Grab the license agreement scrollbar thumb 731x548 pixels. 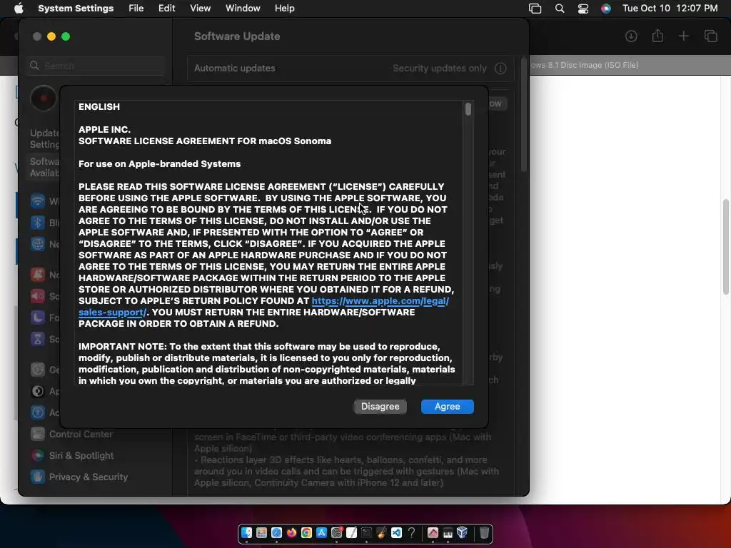click(468, 109)
